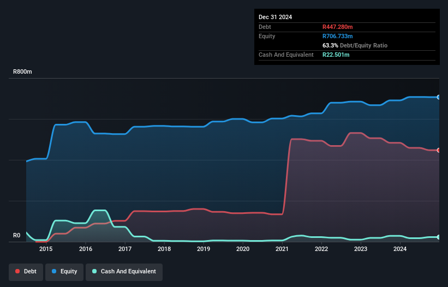Click the red Debt legend dot
The height and width of the screenshot is (287, 448).
coord(17,271)
